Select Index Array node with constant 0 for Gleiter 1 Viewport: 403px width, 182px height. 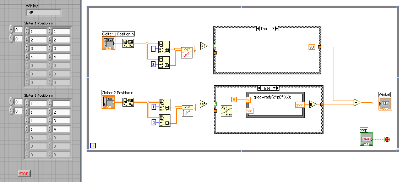click(164, 63)
